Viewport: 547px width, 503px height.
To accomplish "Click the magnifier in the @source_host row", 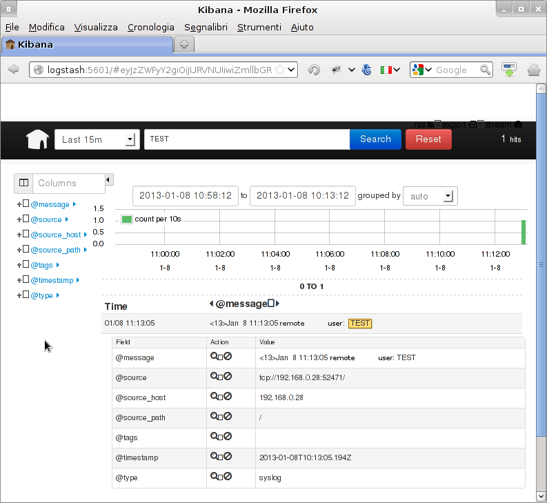I will [214, 396].
